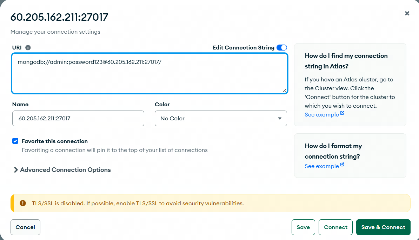Click the Advanced Connection Options chevron
Screen dimensions: 419x240
(x=16, y=170)
